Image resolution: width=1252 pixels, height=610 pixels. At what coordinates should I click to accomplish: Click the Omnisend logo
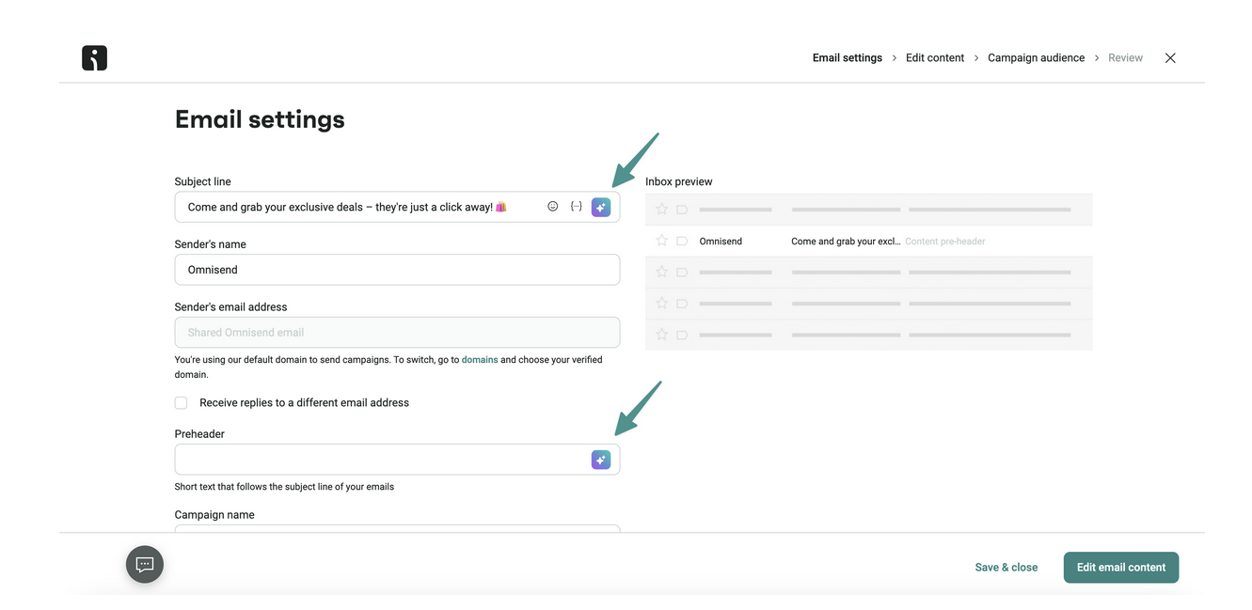point(94,57)
